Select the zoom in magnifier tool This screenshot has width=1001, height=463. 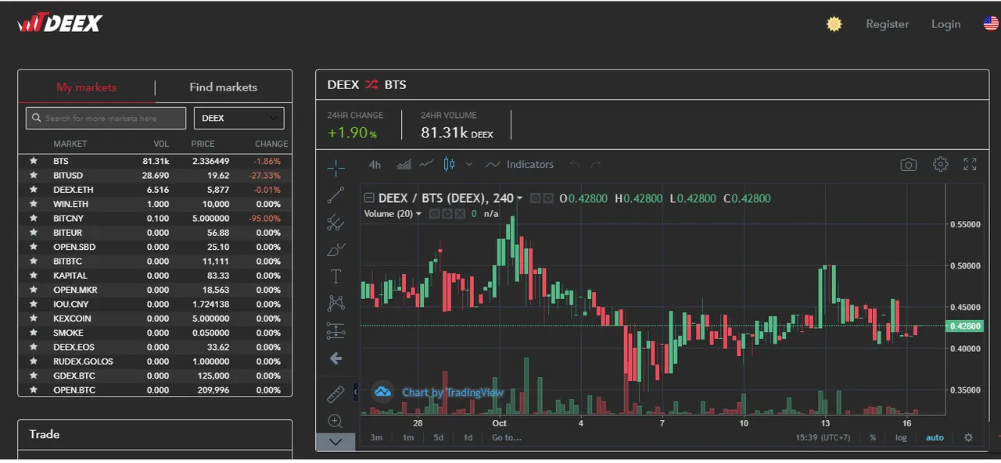(335, 421)
